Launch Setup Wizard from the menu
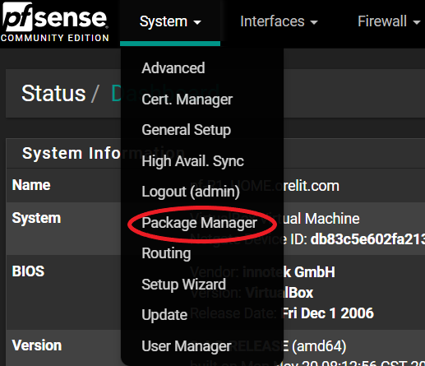Viewport: 425px width, 366px height. point(183,285)
